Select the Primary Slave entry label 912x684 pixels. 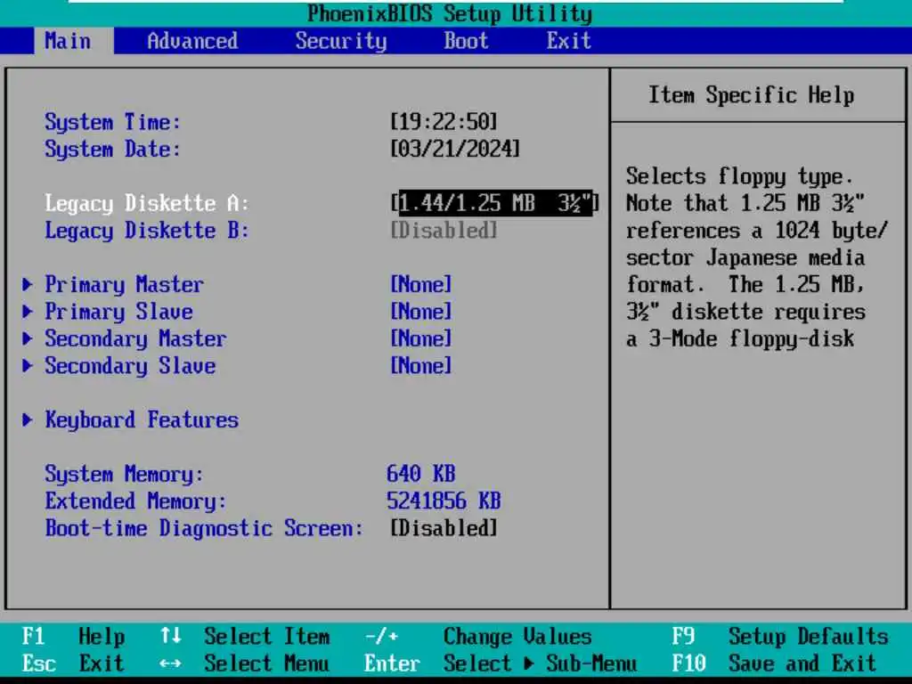(x=118, y=311)
